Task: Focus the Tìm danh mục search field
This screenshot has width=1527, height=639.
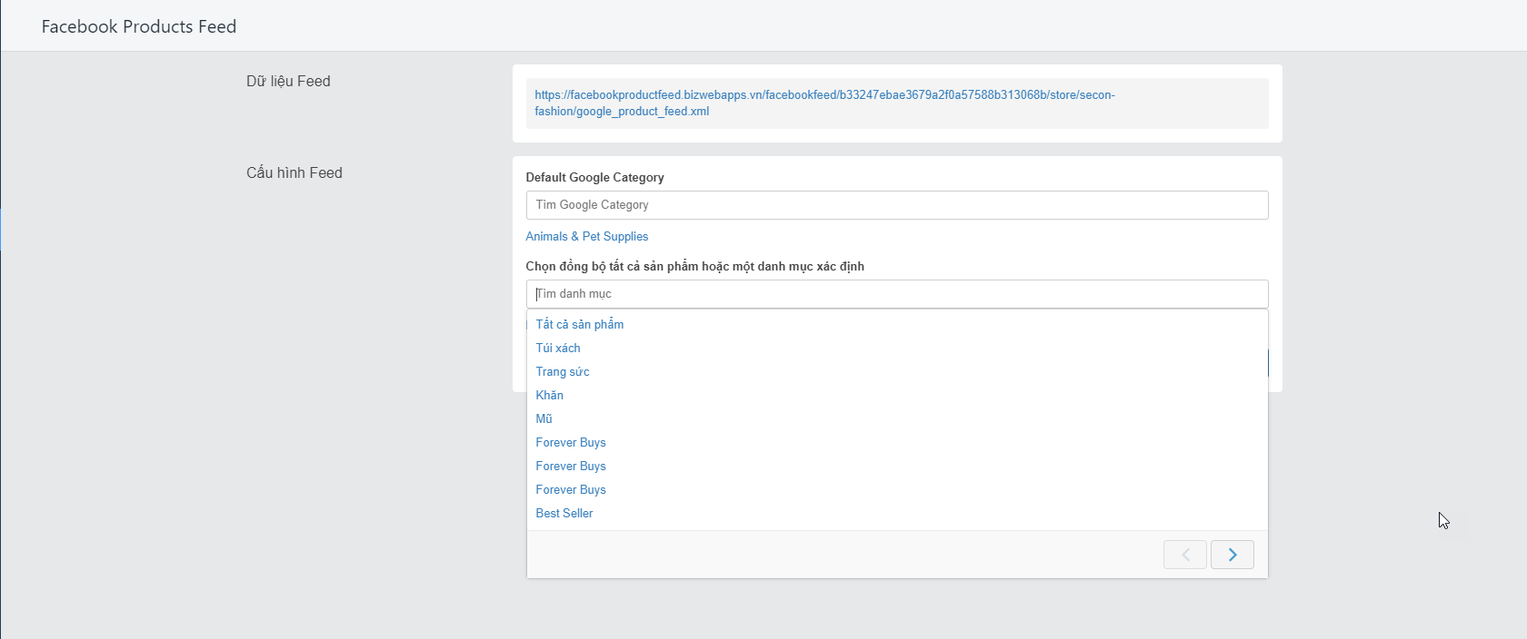Action: [x=897, y=294]
